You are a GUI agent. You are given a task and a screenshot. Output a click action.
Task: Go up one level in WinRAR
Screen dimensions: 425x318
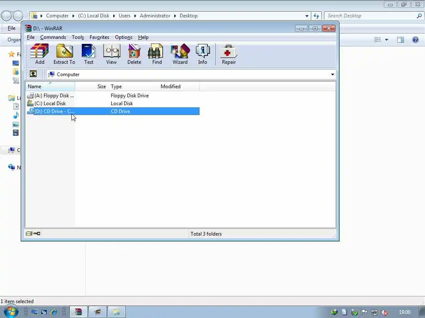tap(33, 74)
